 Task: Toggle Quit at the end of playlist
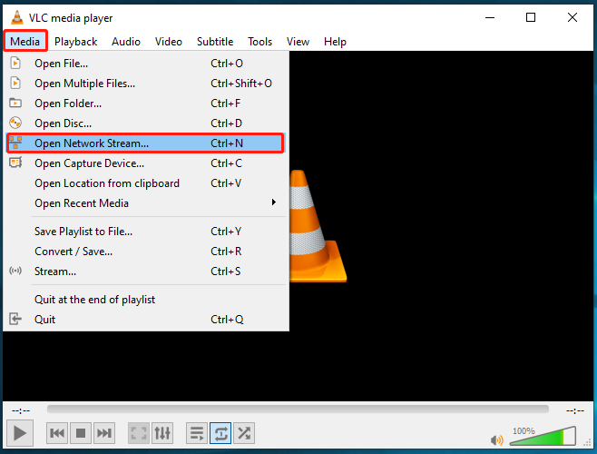pyautogui.click(x=146, y=300)
